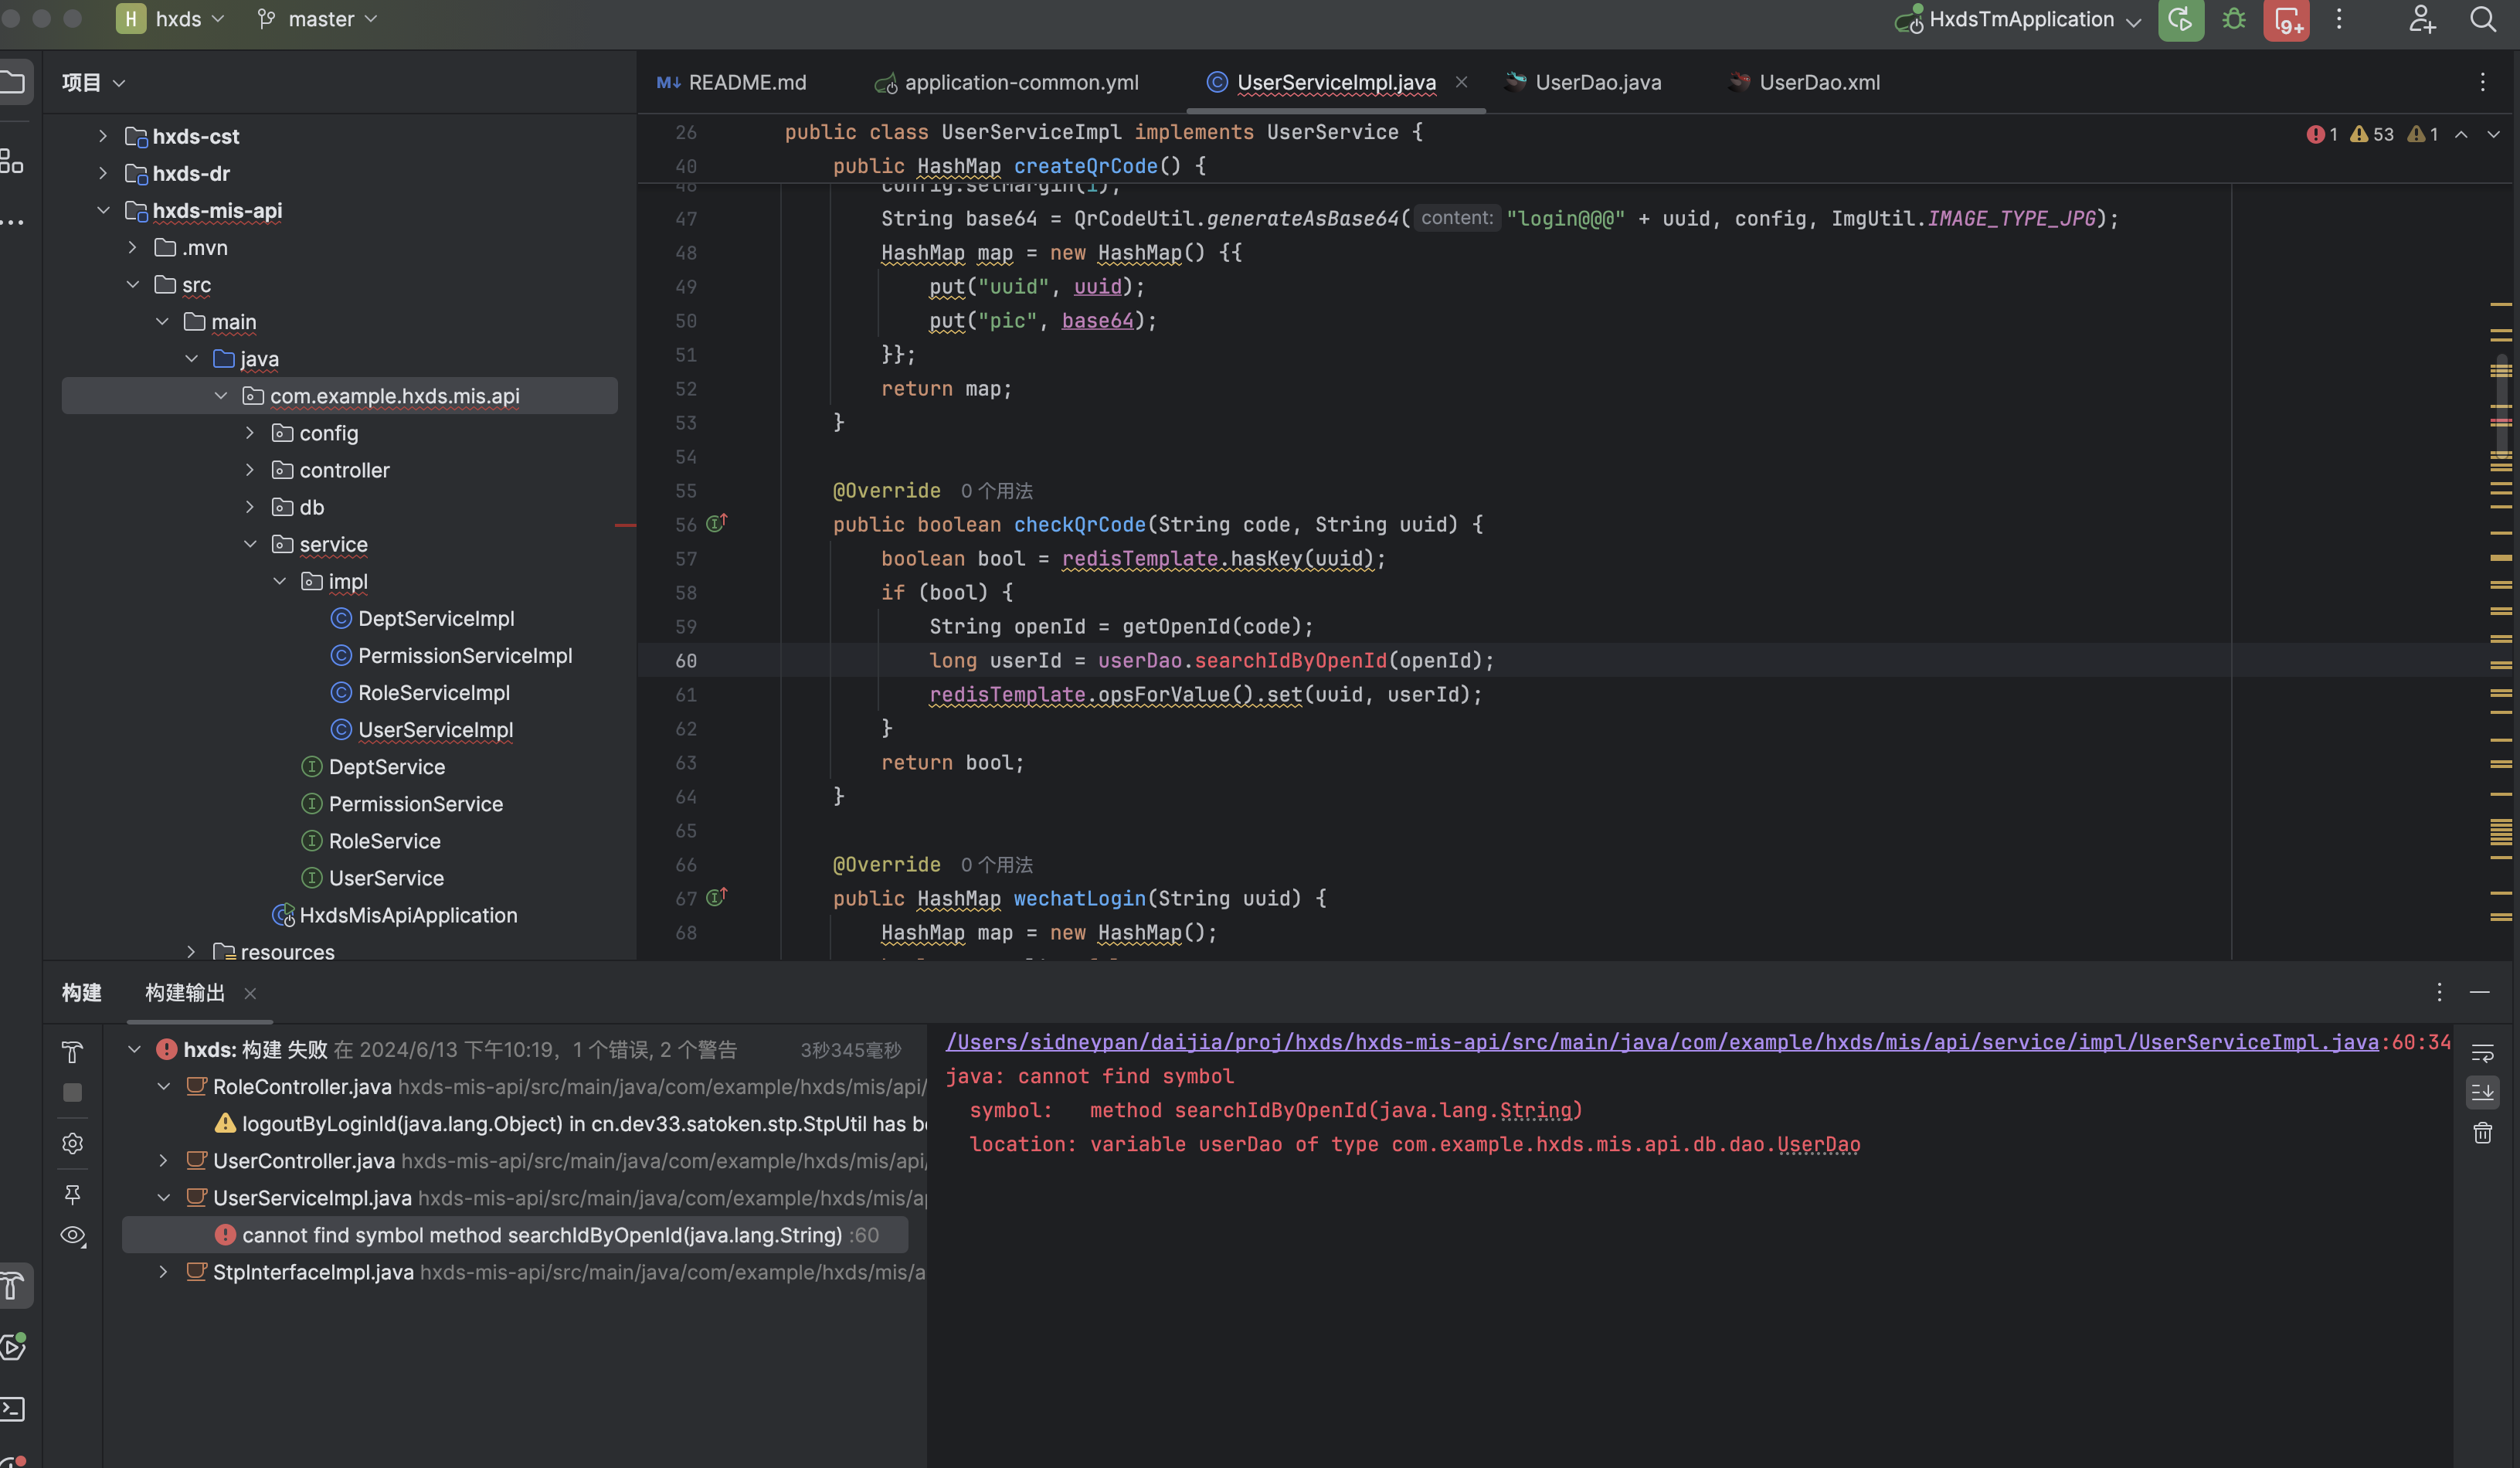Image resolution: width=2520 pixels, height=1468 pixels.
Task: Switch to README.md tab
Action: coord(732,83)
